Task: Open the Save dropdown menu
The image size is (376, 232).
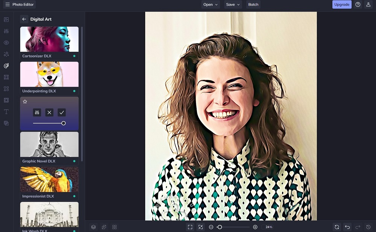Action: tap(233, 4)
